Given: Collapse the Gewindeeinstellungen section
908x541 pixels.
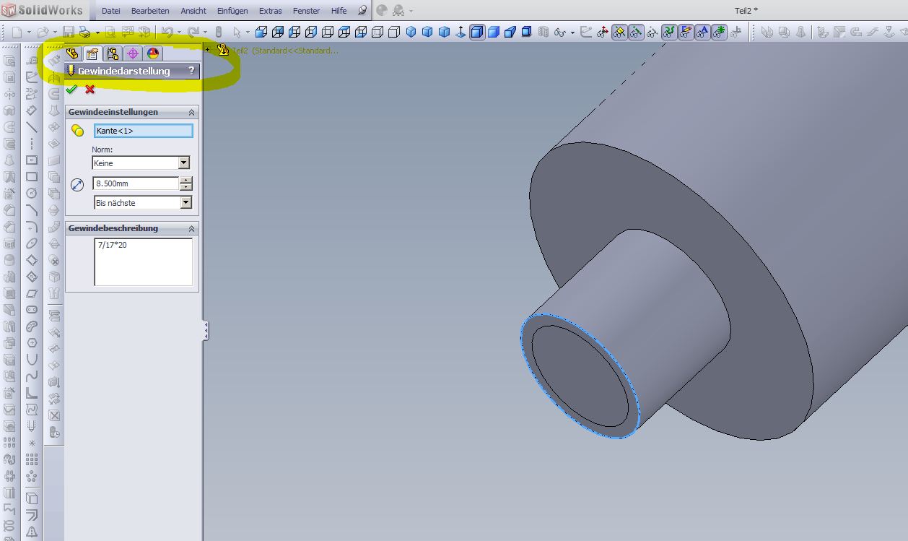Looking at the screenshot, I should [x=191, y=113].
